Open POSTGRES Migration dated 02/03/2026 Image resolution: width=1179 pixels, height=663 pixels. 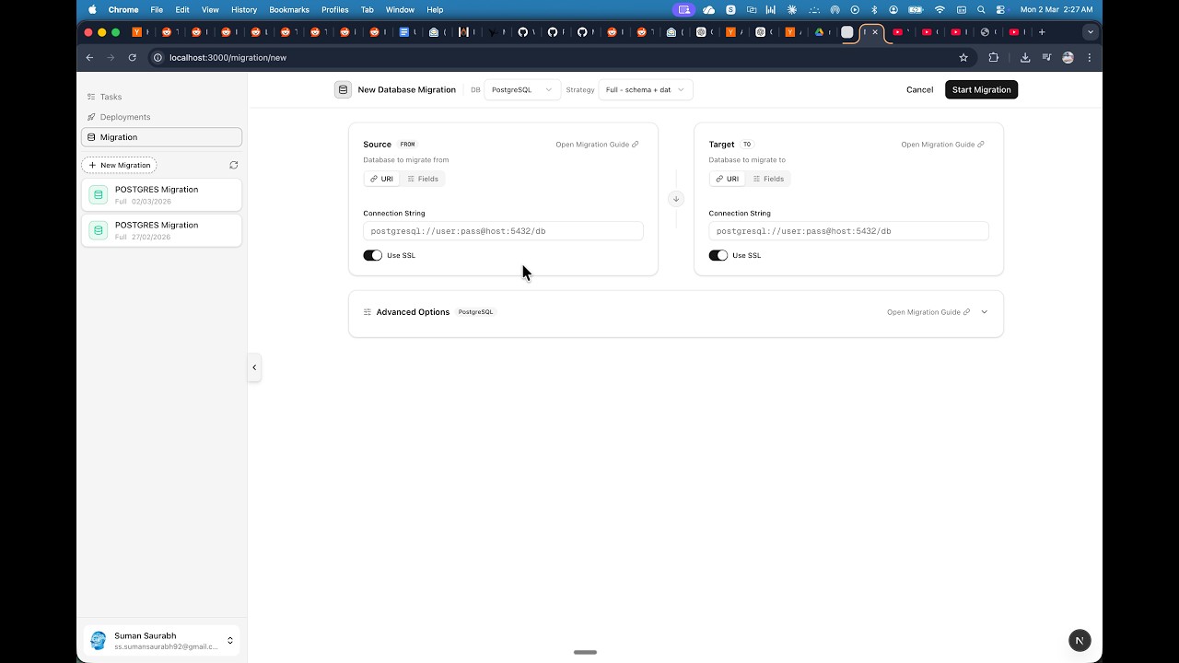[161, 194]
